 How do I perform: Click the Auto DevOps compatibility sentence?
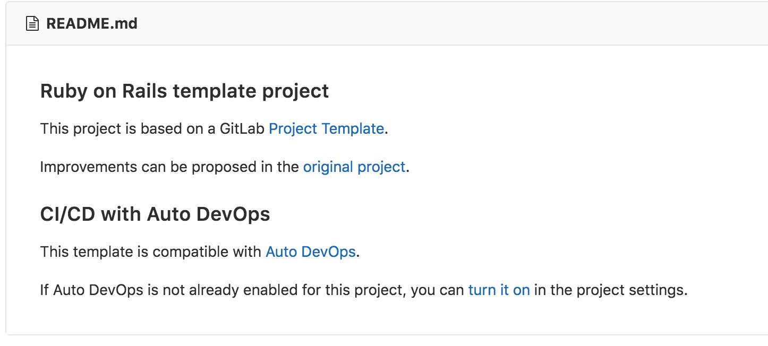pos(198,252)
